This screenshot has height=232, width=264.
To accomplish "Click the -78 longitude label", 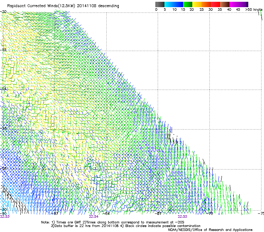I will [210, 213].
